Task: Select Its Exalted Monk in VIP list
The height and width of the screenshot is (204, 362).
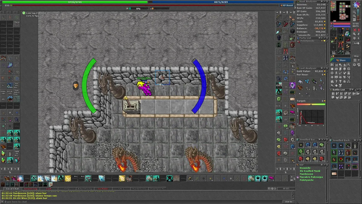Action: pyautogui.click(x=310, y=171)
